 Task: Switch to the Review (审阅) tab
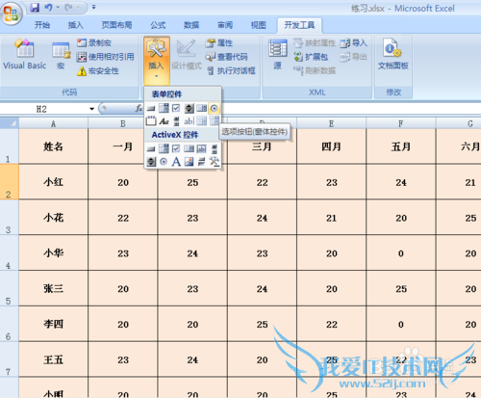pyautogui.click(x=225, y=25)
